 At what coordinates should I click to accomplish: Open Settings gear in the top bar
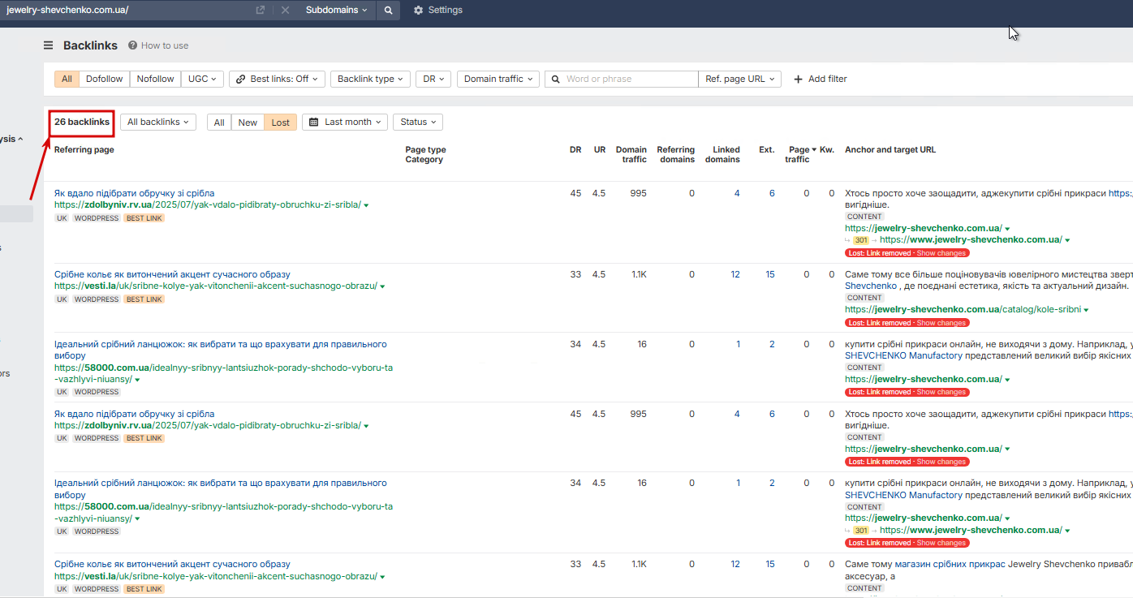tap(419, 11)
